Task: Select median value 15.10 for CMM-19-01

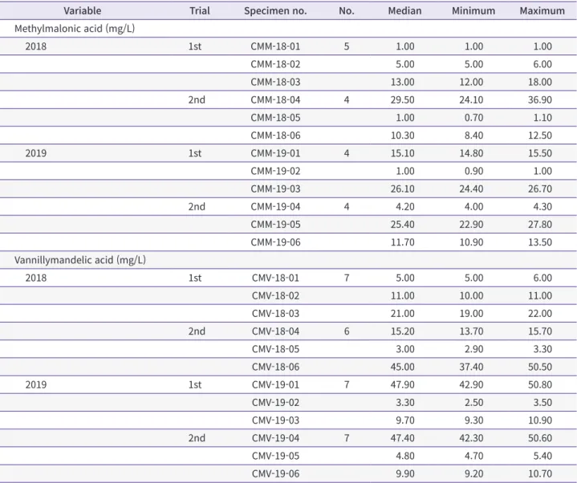Action: 402,153
